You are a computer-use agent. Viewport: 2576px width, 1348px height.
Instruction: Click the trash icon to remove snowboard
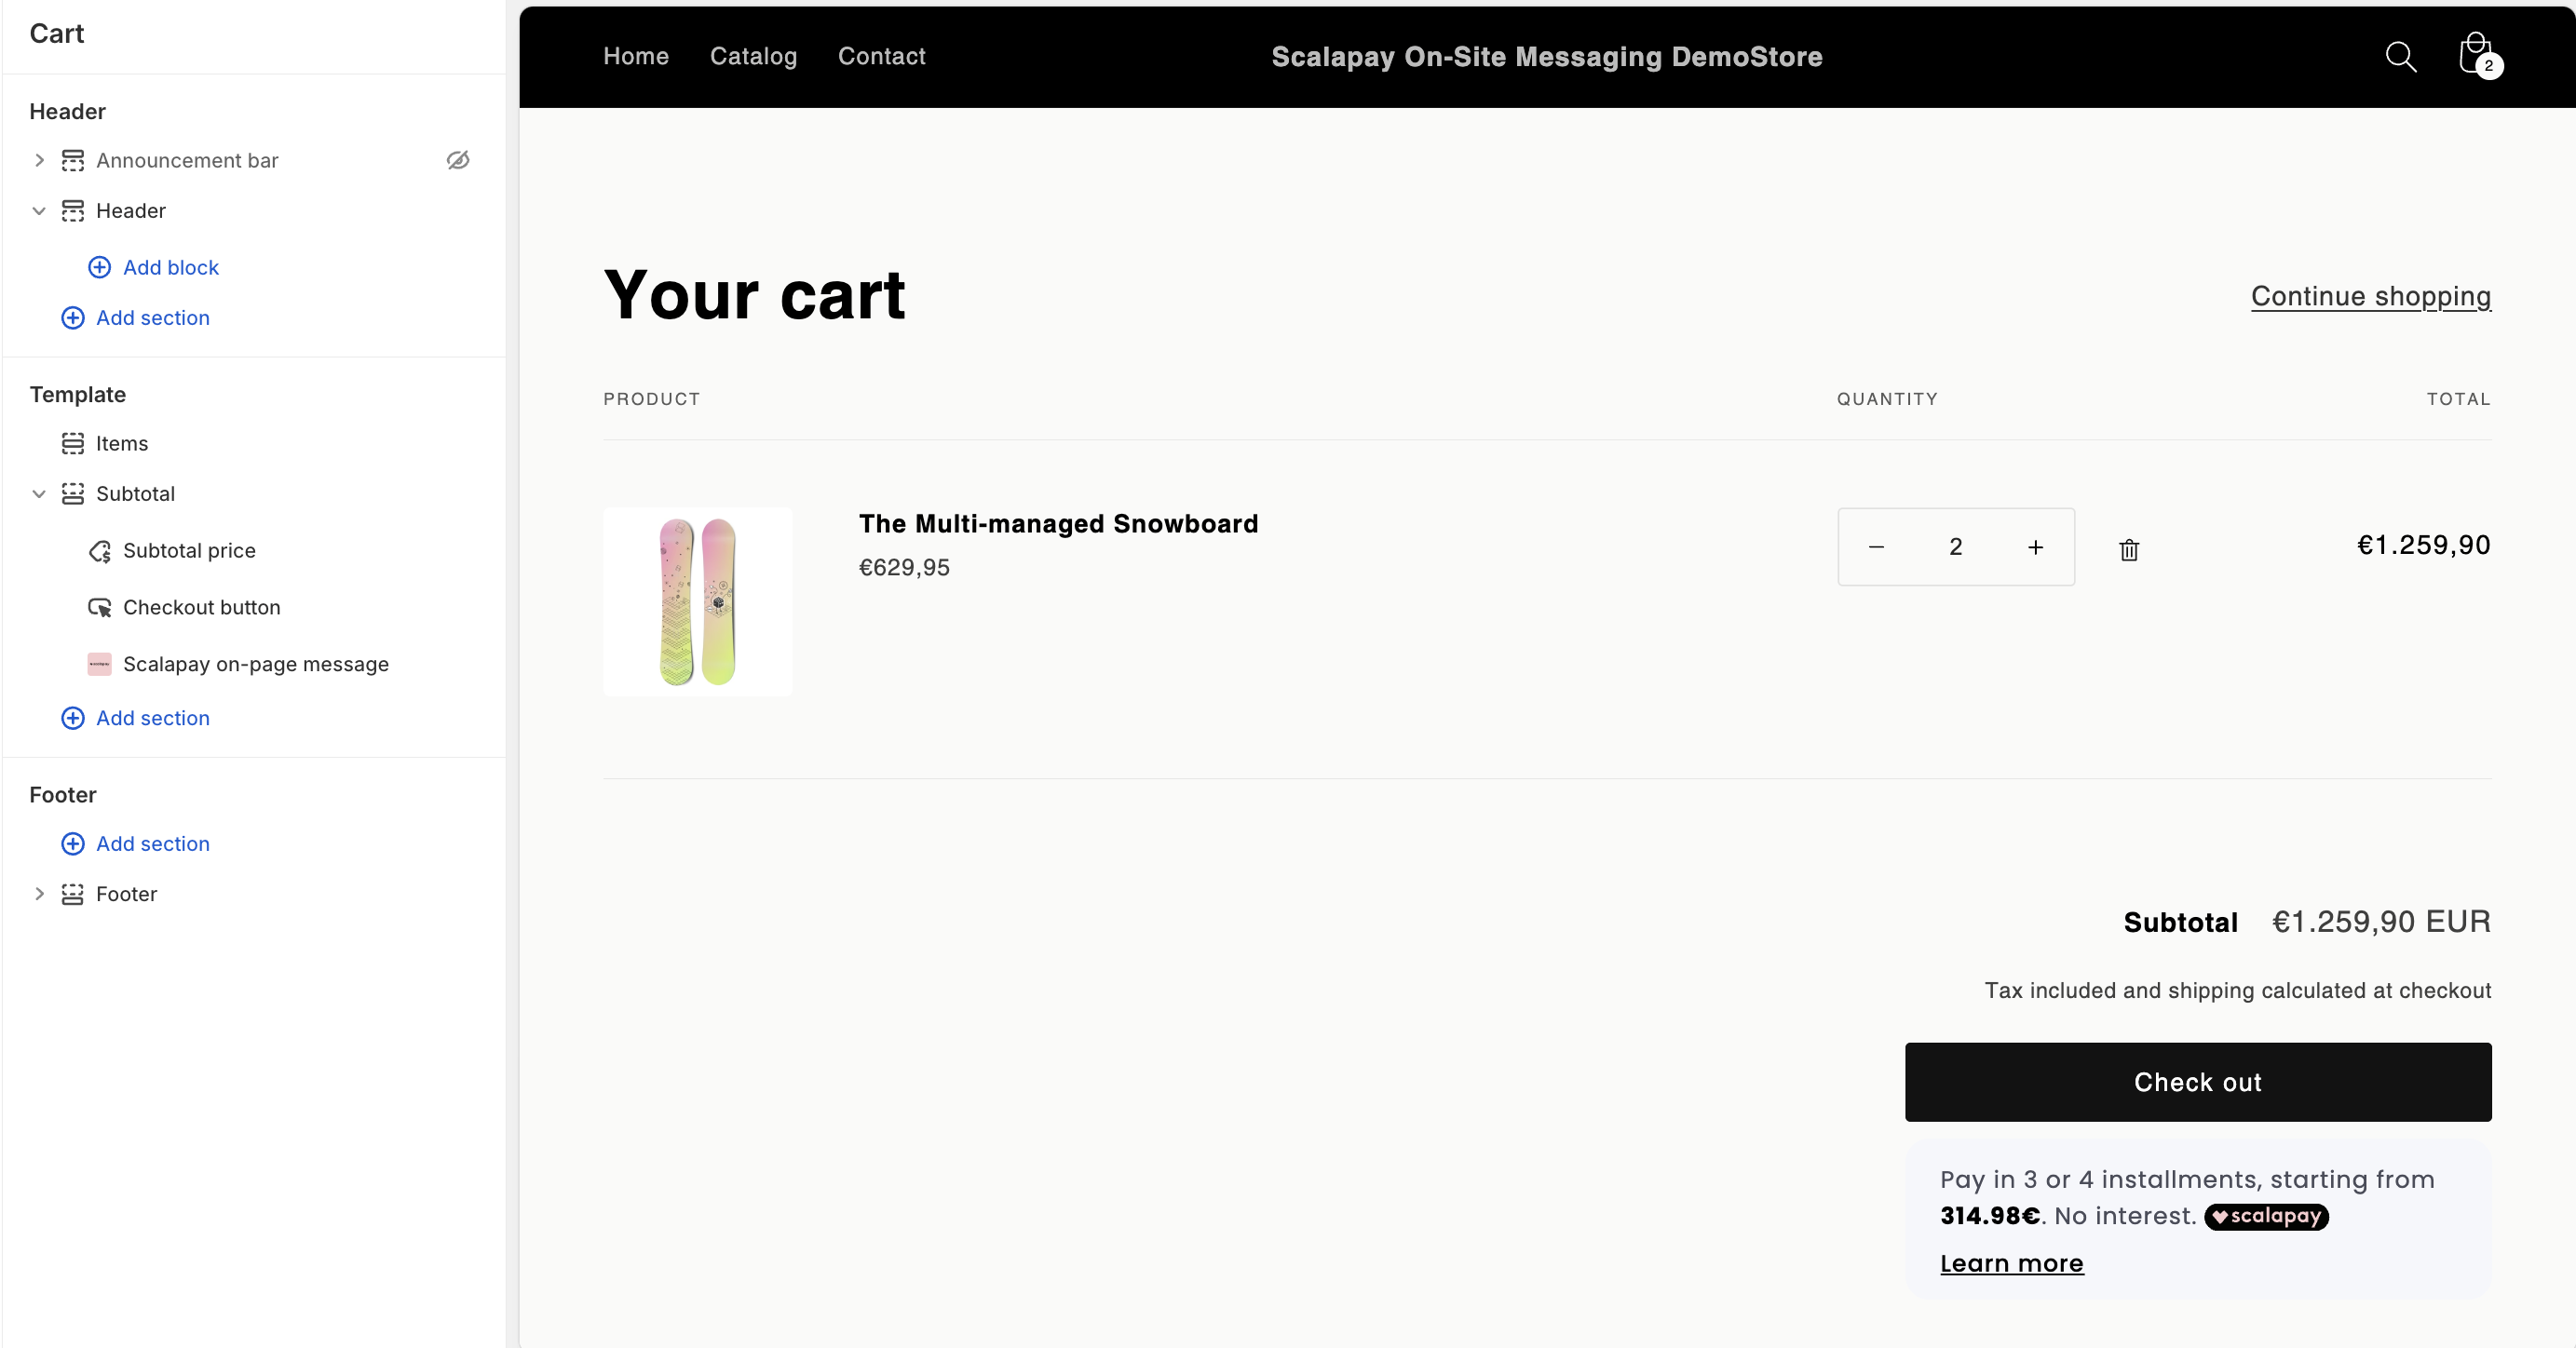pos(2129,549)
